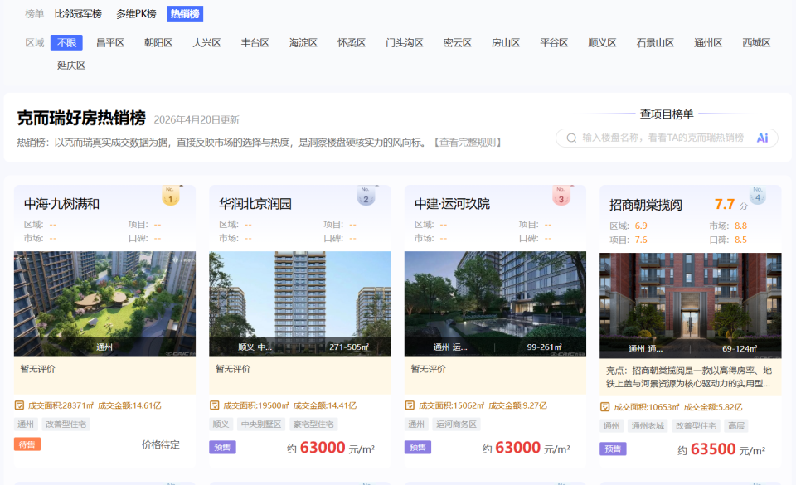Focus the 输入楼盘名称 search field
Screen dimensions: 796x485
667,138
